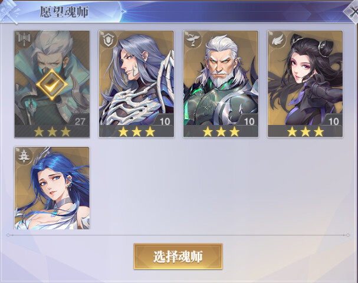Click the 愿望魂师 title text
The image size is (358, 283).
click(x=64, y=12)
